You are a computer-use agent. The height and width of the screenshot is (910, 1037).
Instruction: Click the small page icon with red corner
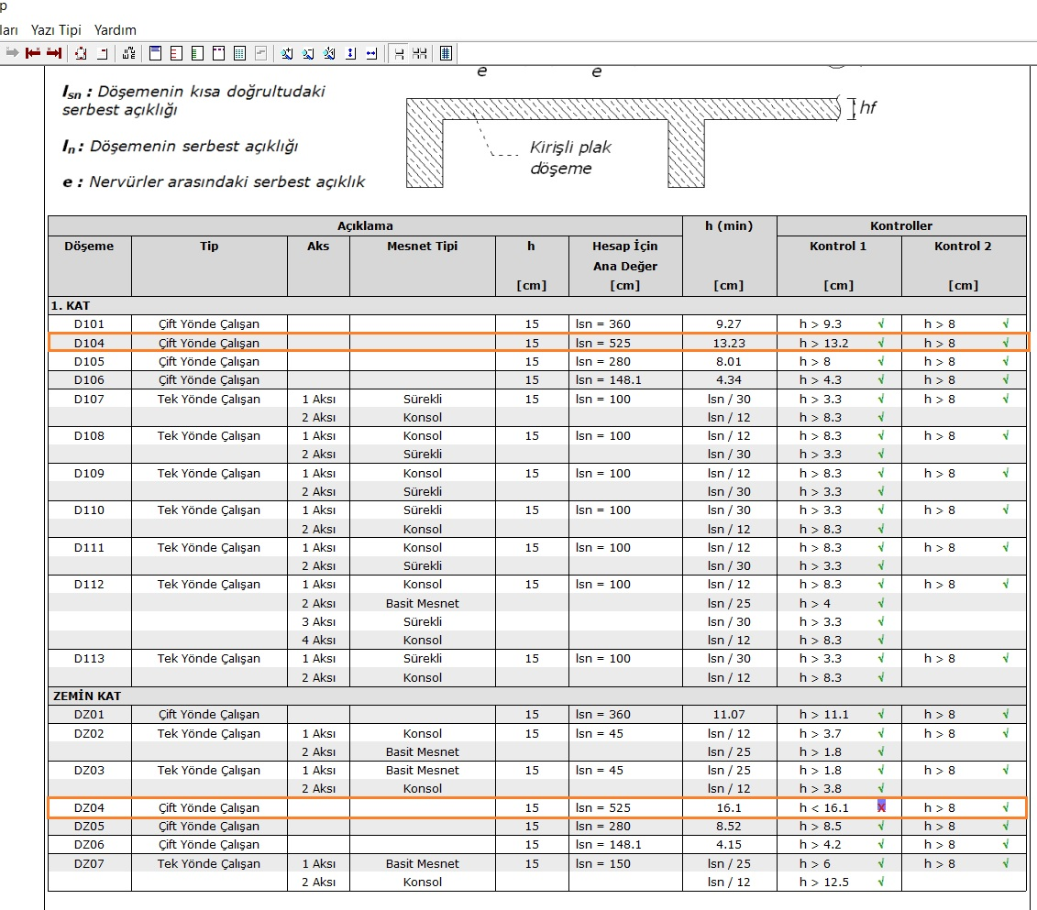(x=103, y=53)
